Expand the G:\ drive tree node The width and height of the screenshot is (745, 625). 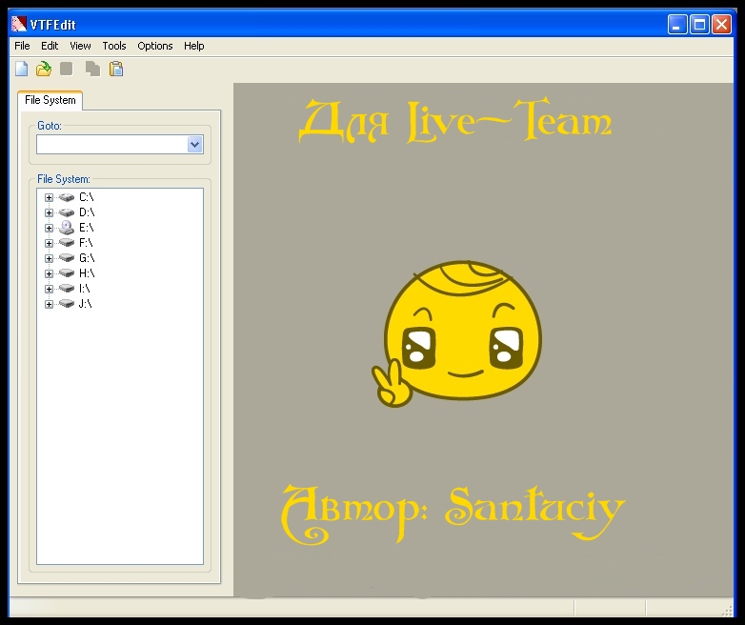[50, 258]
